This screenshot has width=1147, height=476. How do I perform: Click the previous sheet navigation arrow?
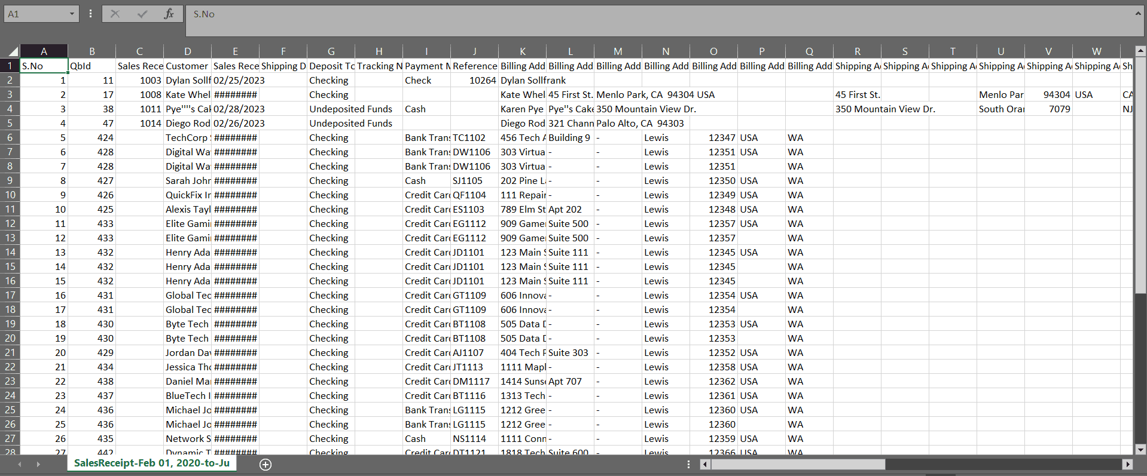(x=20, y=464)
